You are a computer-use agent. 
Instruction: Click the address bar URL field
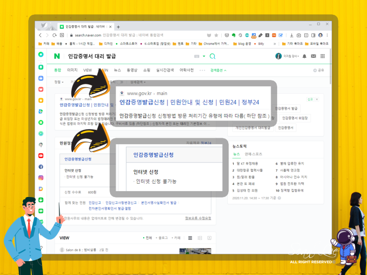click(137, 36)
